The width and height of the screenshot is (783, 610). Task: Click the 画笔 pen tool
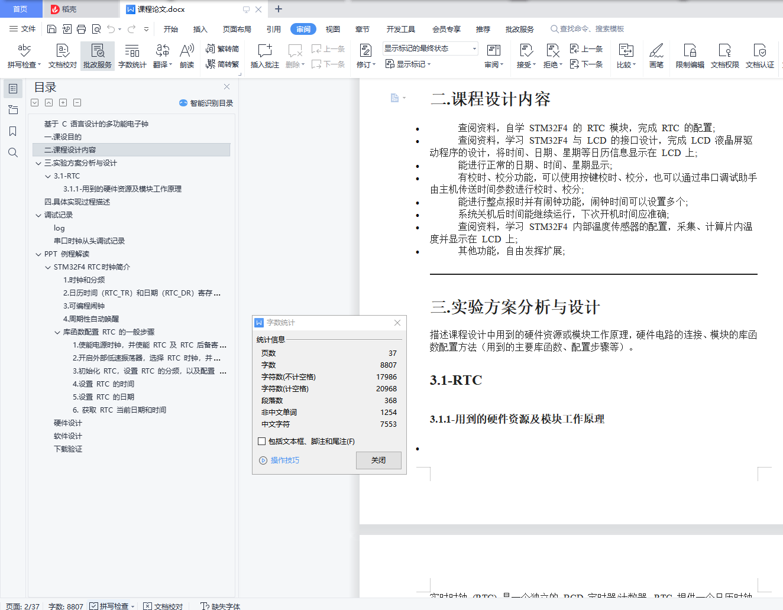(x=656, y=56)
